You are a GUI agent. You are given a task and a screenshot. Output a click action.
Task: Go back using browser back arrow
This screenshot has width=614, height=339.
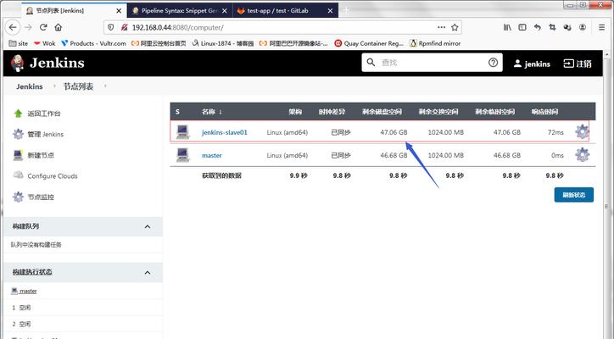(13, 27)
